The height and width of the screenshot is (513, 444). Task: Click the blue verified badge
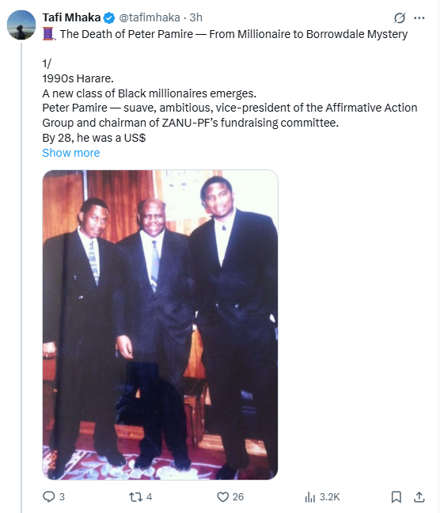[109, 17]
